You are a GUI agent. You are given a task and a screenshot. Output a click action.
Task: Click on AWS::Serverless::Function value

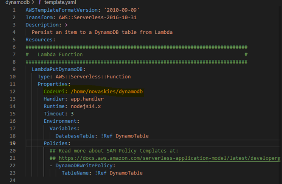coord(93,76)
